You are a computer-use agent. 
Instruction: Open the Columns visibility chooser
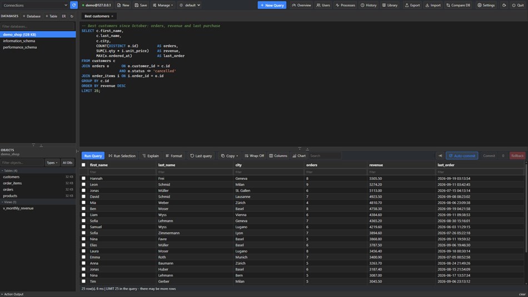[278, 156]
